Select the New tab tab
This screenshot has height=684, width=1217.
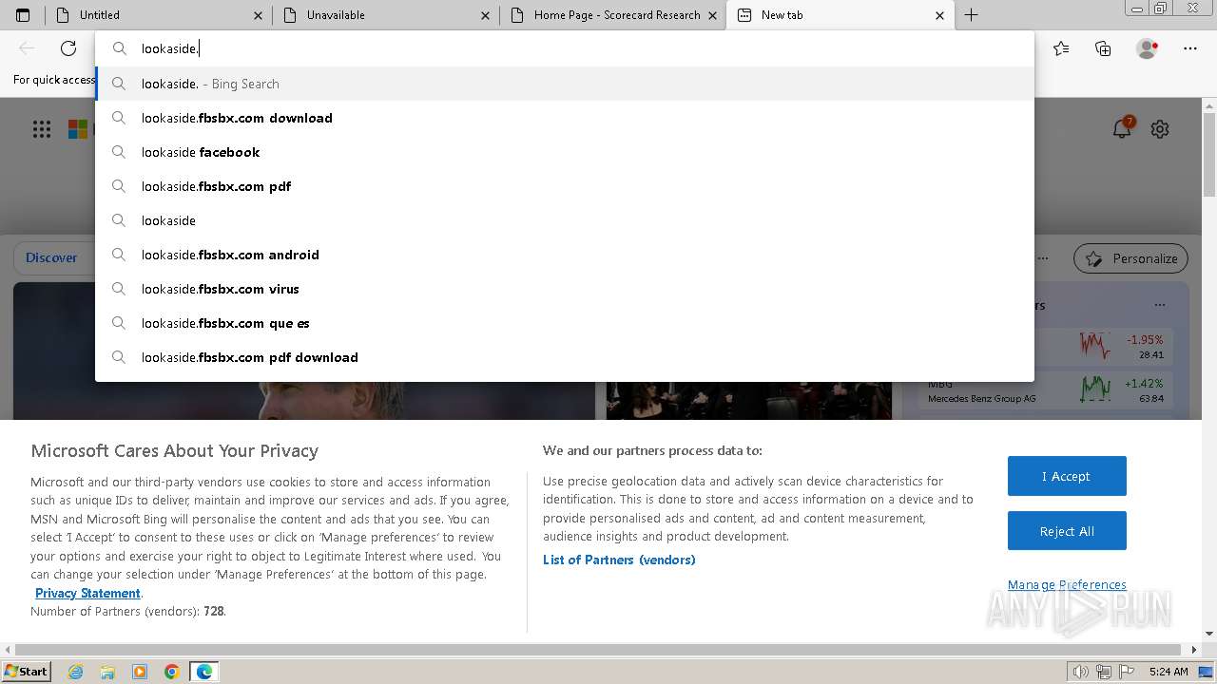click(840, 15)
